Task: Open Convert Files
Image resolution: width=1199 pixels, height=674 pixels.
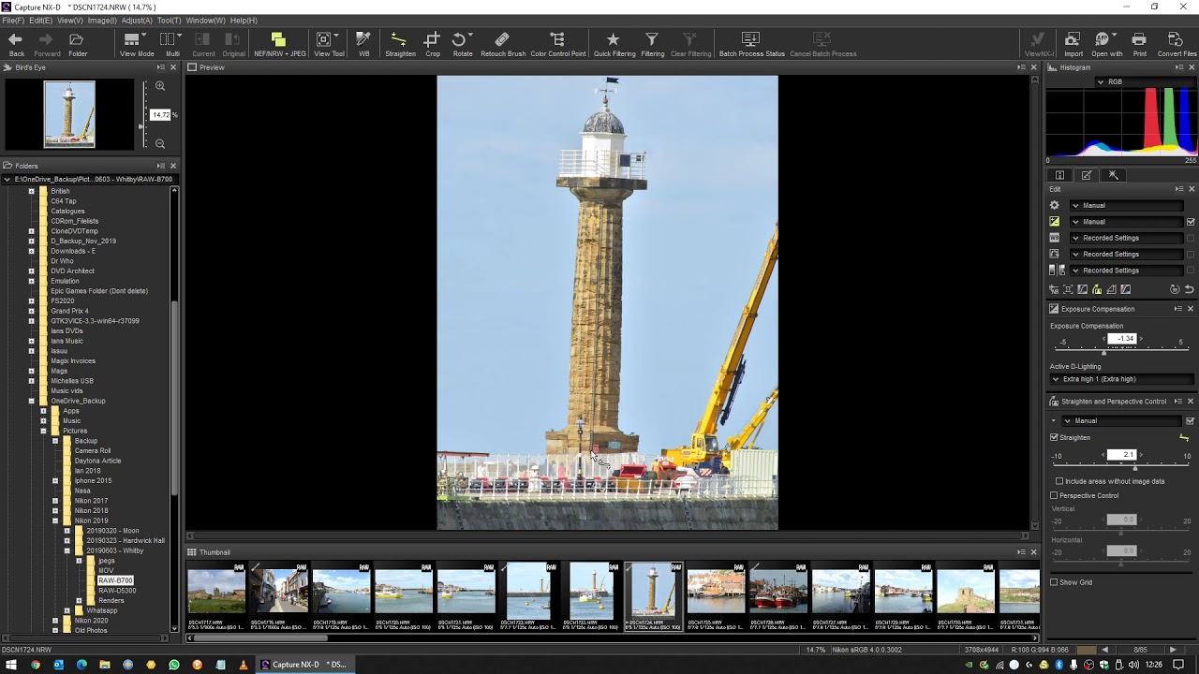Action: pyautogui.click(x=1176, y=44)
